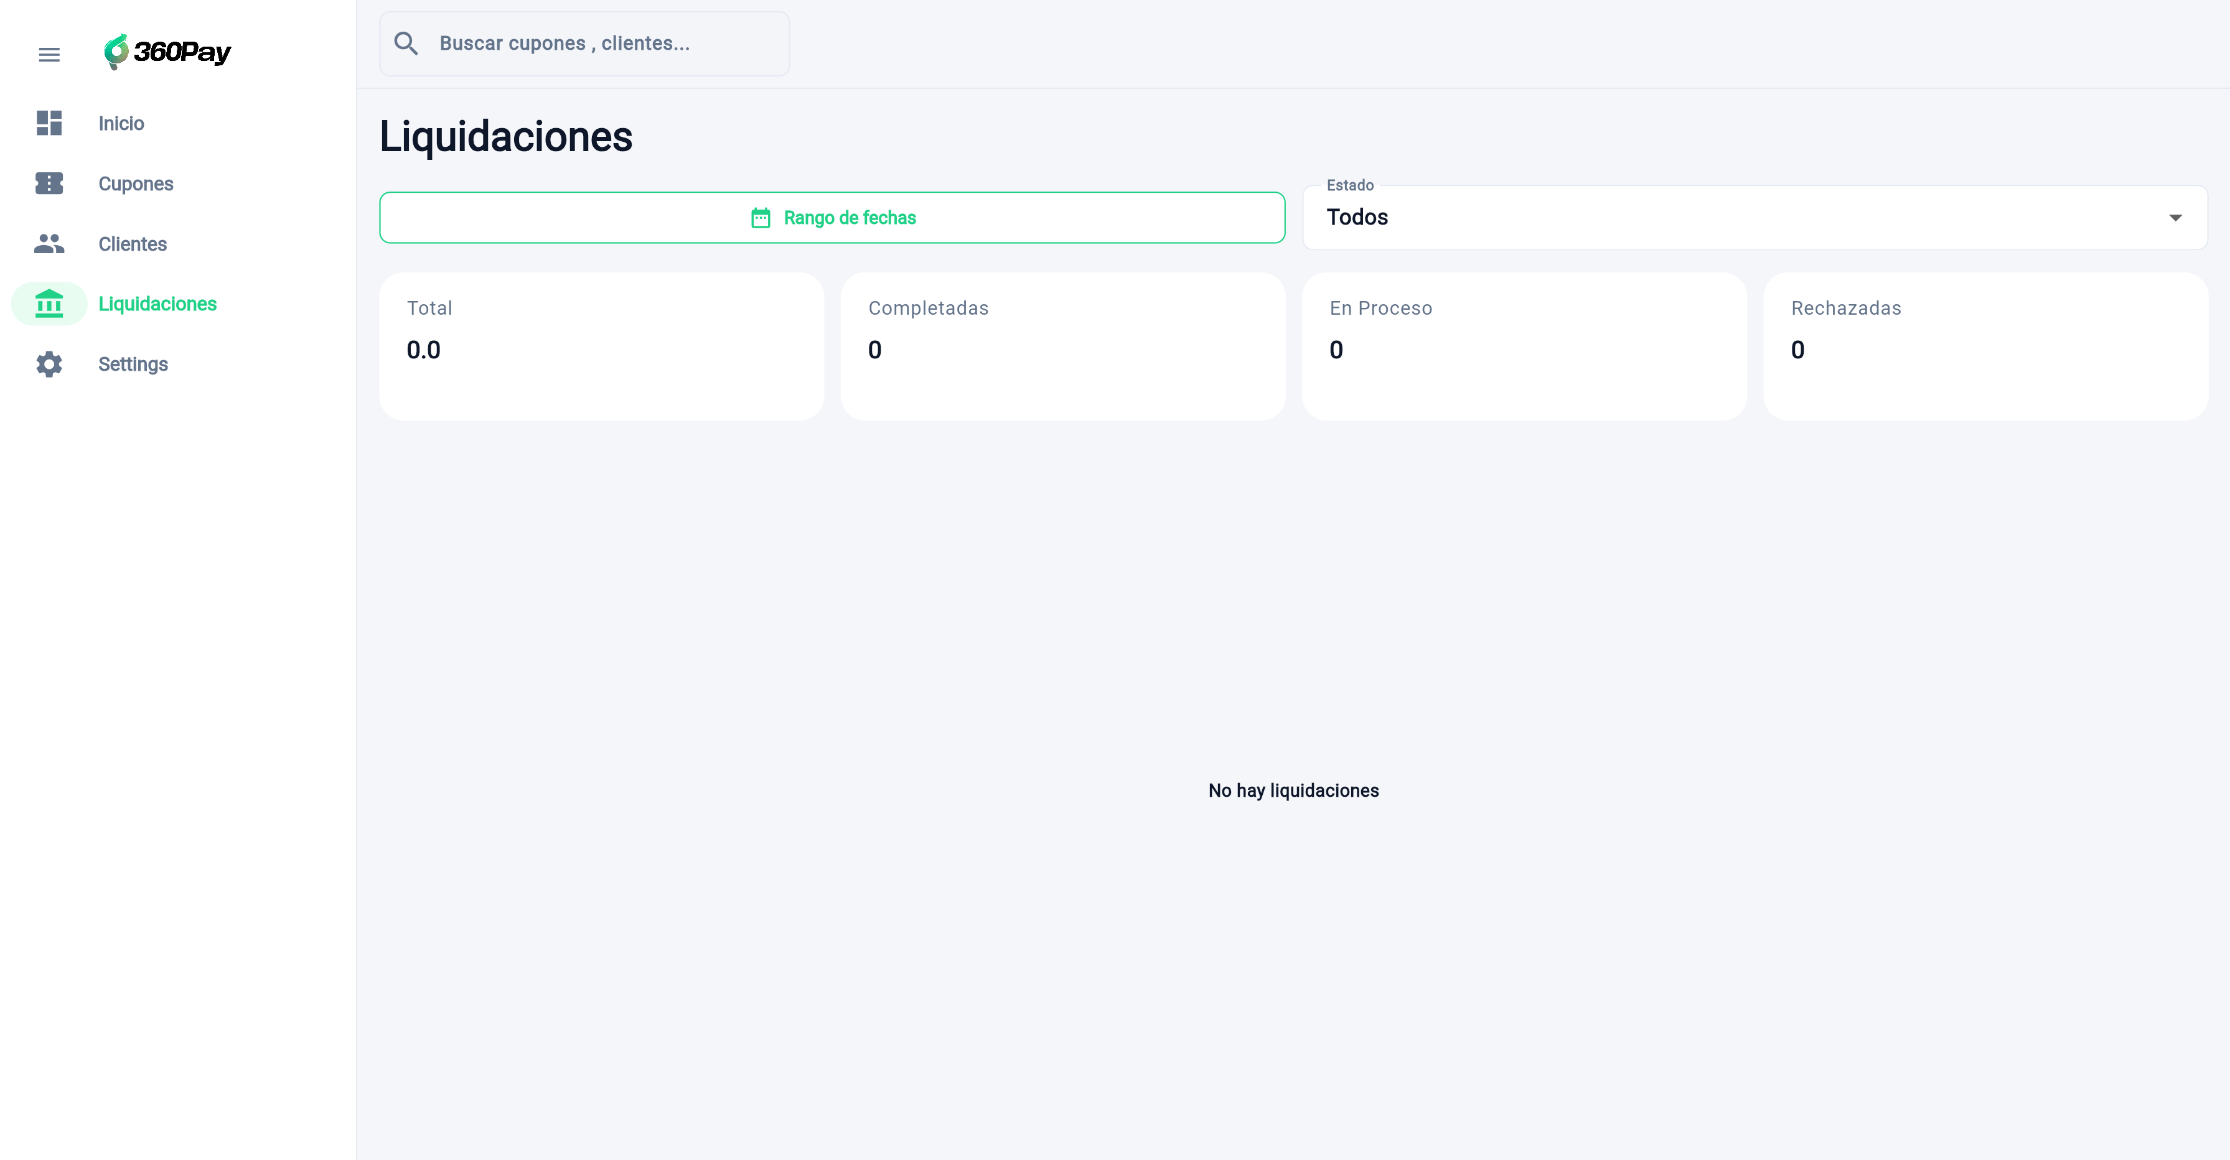Image resolution: width=2230 pixels, height=1160 pixels.
Task: Click the Liquidaciones bank icon
Action: tap(49, 304)
